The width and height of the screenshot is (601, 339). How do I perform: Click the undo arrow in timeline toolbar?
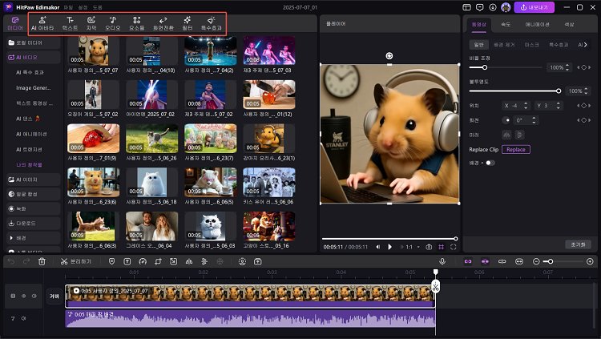tap(11, 261)
